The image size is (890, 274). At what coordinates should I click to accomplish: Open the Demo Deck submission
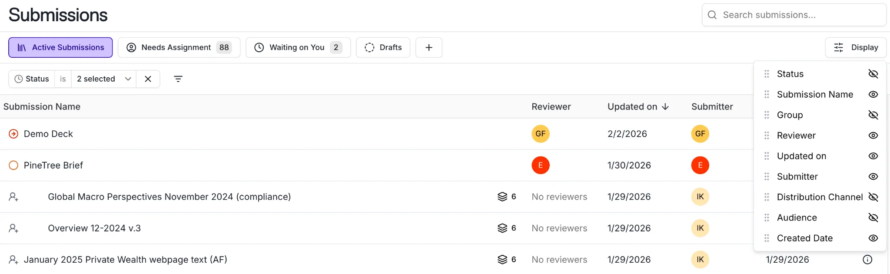pyautogui.click(x=48, y=134)
